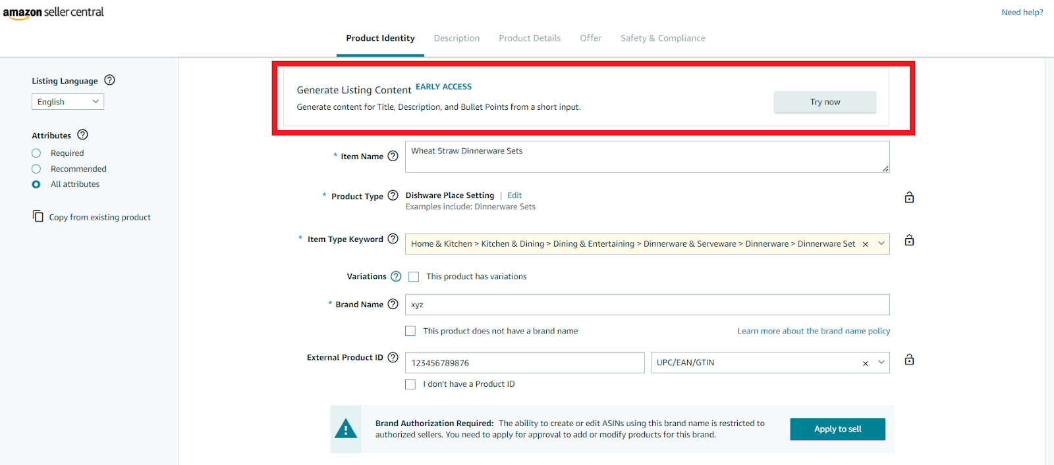Open help icon next to Listing Language
Image resolution: width=1054 pixels, height=465 pixels.
pyautogui.click(x=109, y=80)
